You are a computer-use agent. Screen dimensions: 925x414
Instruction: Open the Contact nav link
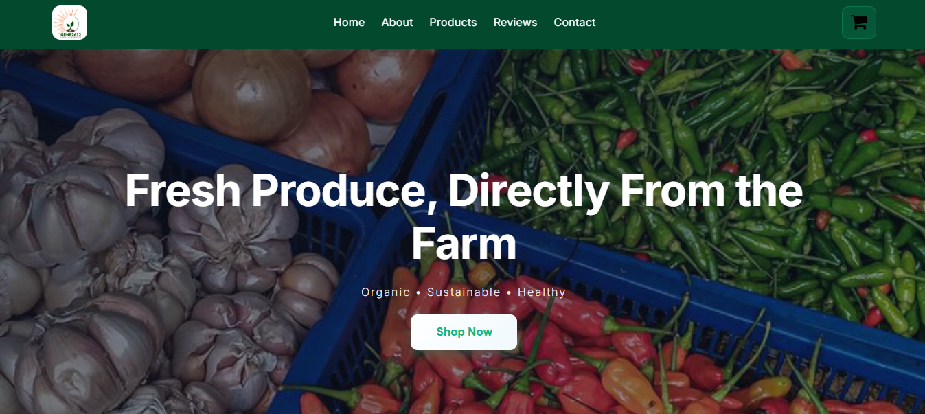tap(574, 23)
